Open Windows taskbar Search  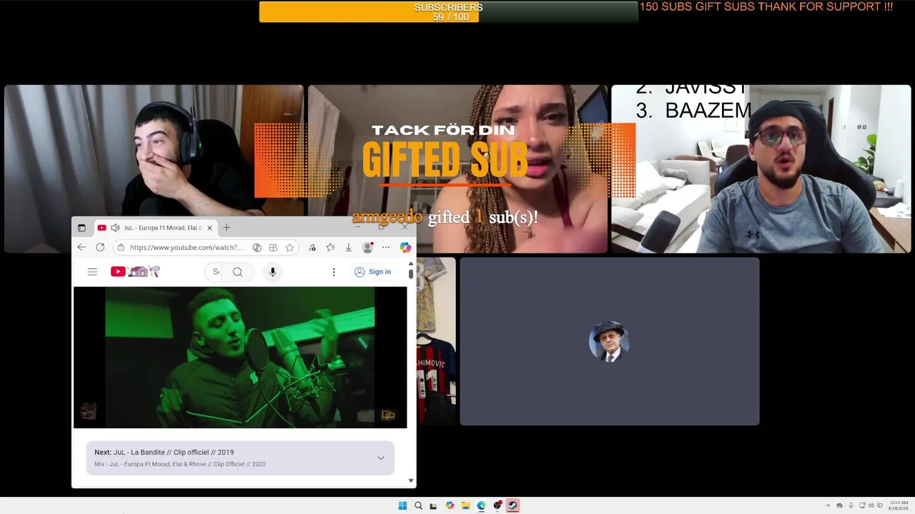click(x=418, y=505)
